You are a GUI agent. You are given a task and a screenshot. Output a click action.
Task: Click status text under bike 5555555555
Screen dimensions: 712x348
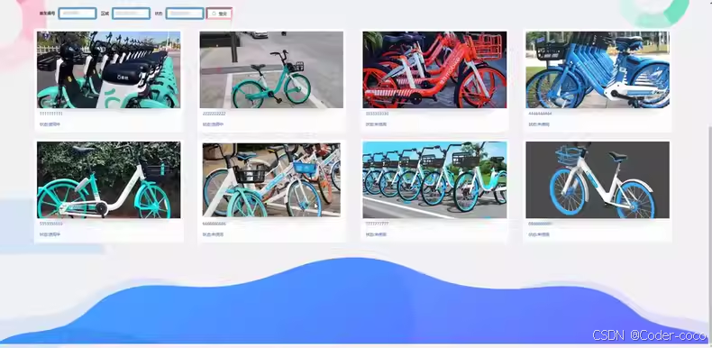[50, 234]
